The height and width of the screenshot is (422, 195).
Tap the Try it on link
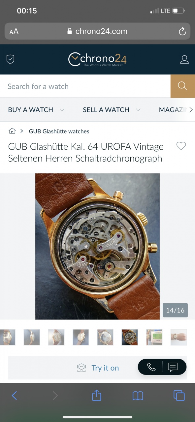pos(105,368)
